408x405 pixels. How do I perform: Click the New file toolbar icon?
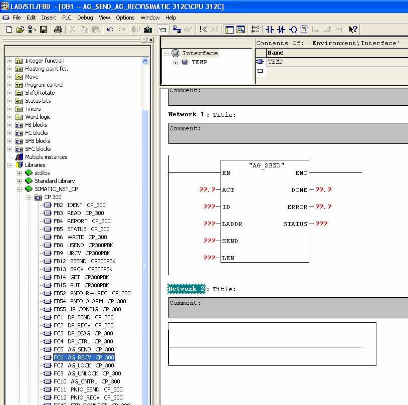tap(9, 30)
